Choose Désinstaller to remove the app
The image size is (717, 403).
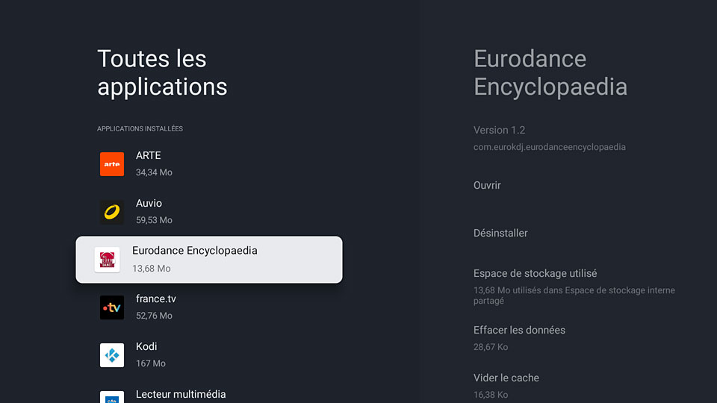[x=500, y=233]
